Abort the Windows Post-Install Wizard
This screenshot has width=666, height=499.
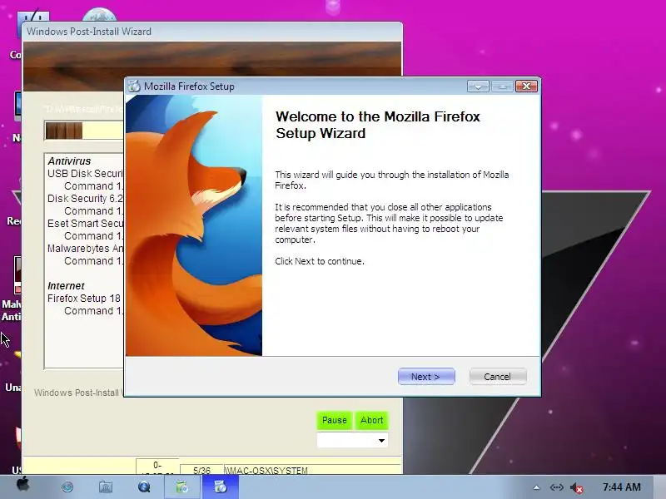pyautogui.click(x=371, y=420)
